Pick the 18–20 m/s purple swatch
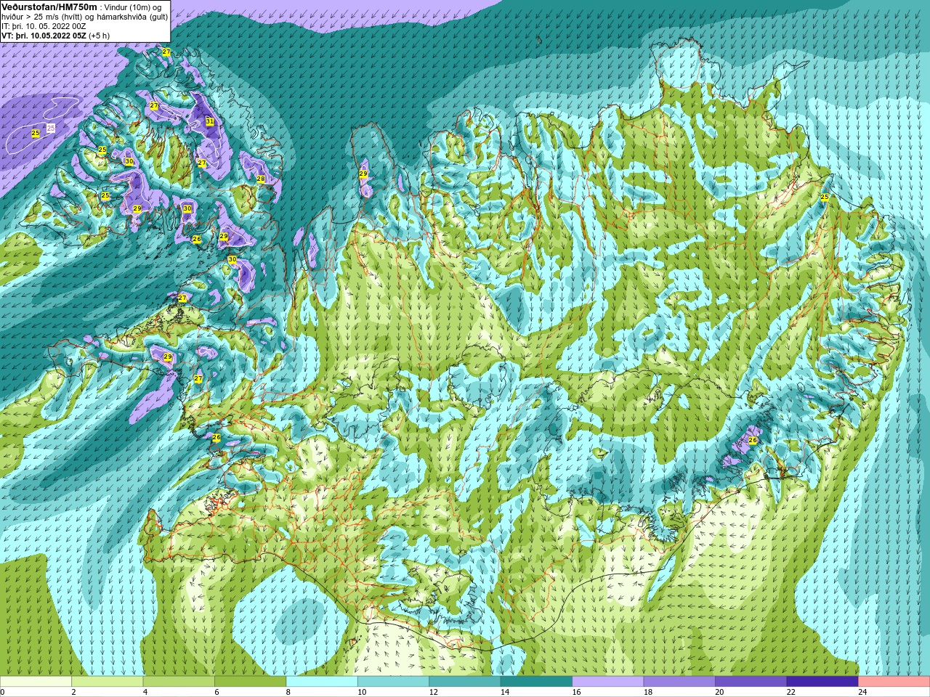The image size is (930, 697). 679,681
